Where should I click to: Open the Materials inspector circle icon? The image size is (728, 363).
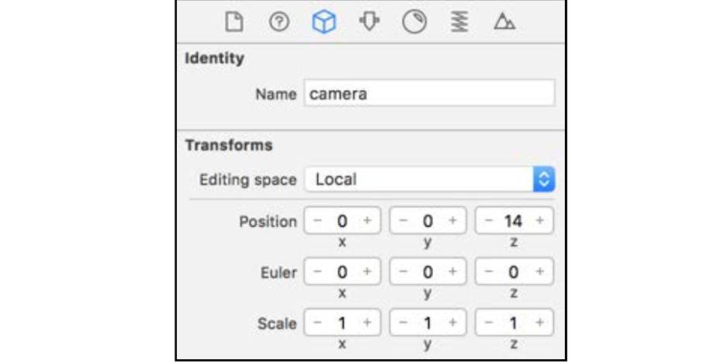[414, 22]
